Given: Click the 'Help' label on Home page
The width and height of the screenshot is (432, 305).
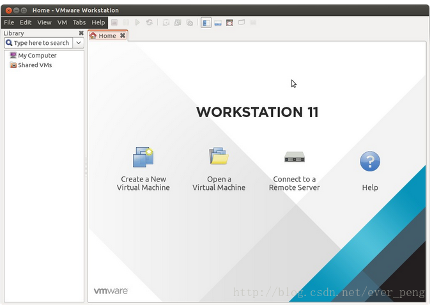Looking at the screenshot, I should [370, 187].
